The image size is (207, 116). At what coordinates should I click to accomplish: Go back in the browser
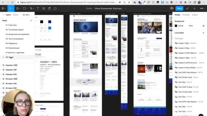(x=3, y=2)
